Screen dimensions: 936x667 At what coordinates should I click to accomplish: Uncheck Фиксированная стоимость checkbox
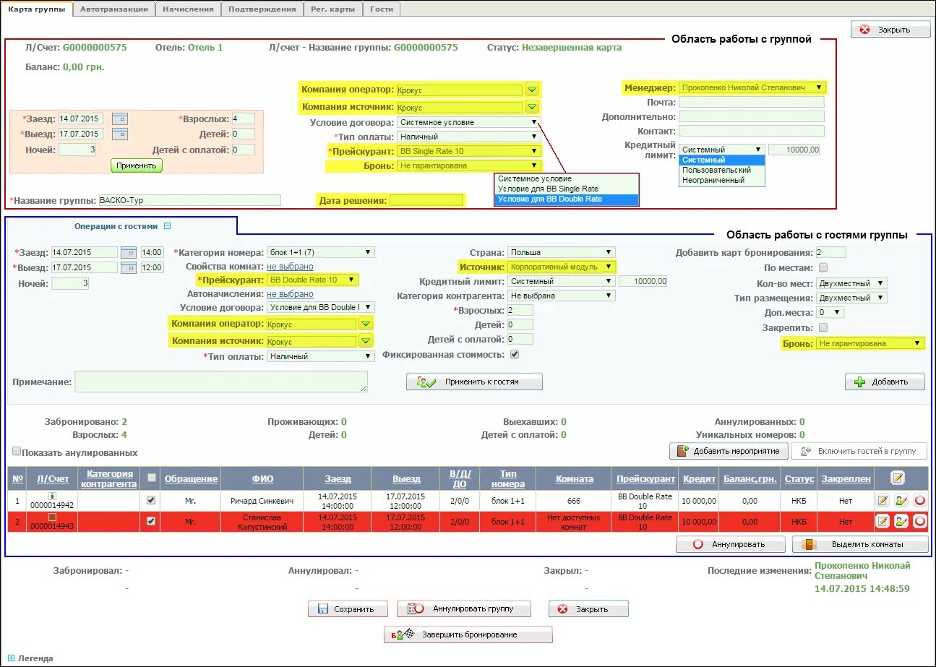point(515,354)
